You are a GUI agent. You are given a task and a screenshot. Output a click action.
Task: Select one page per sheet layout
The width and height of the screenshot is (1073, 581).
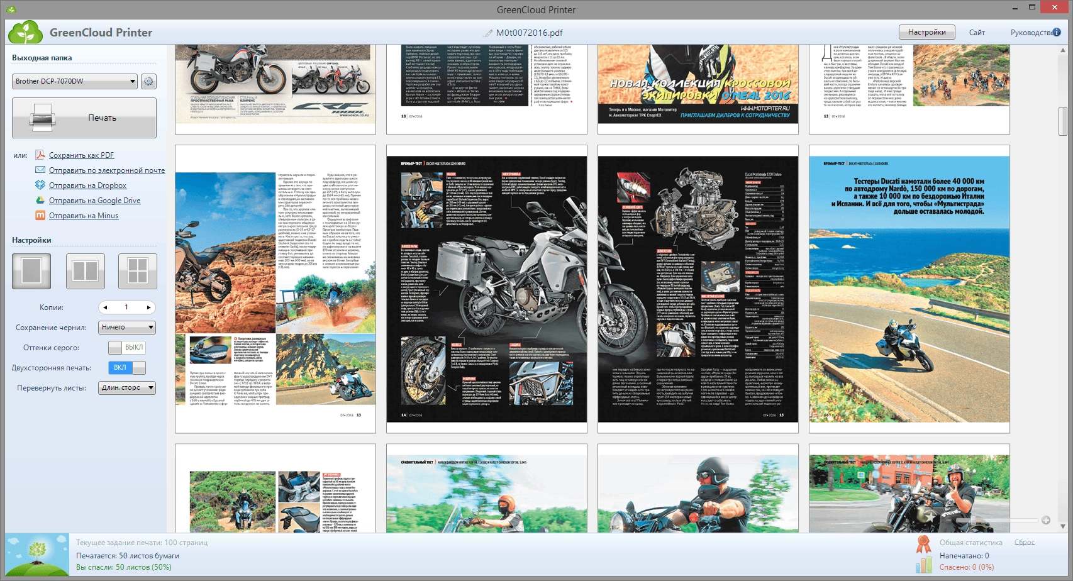pos(31,271)
